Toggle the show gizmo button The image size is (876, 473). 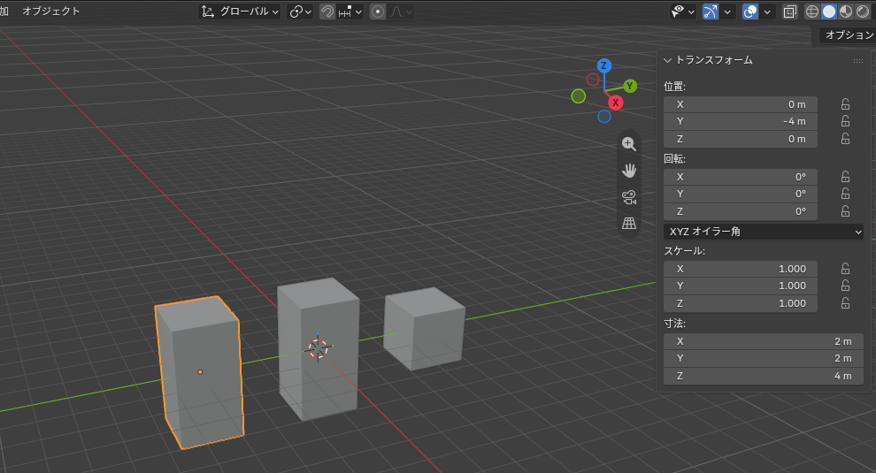(710, 11)
